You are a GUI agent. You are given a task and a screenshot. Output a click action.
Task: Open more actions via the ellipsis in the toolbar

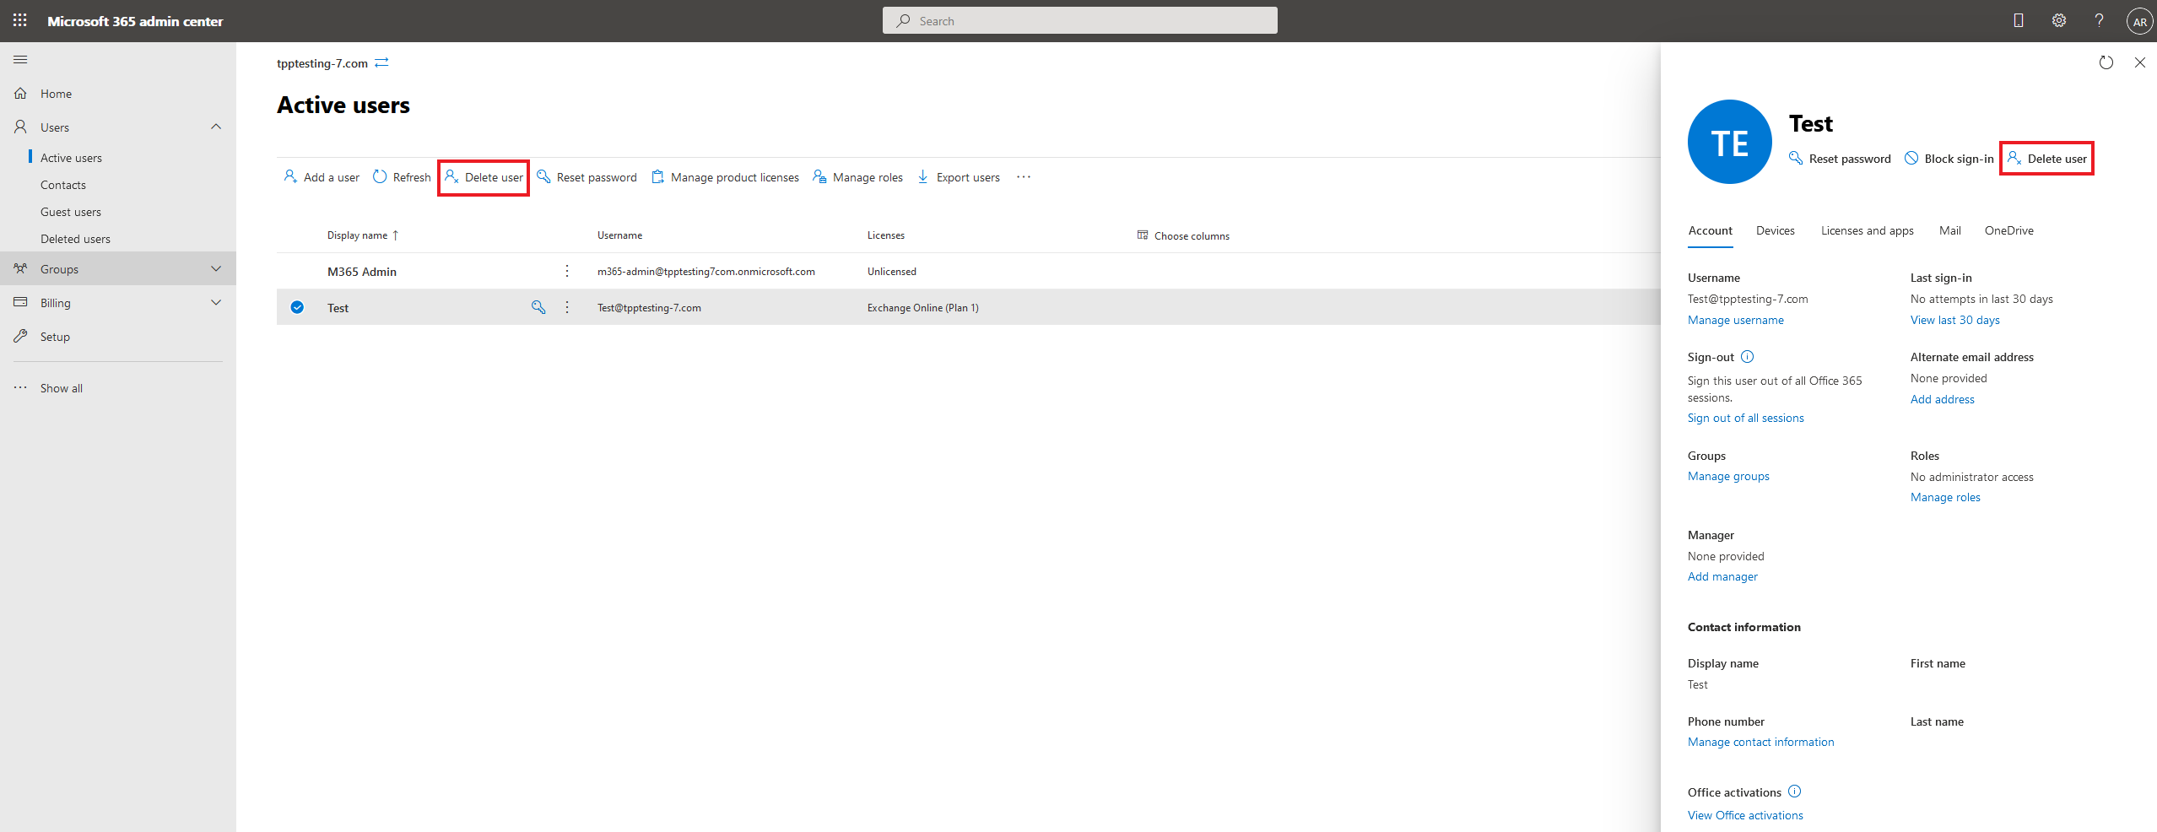tap(1024, 177)
